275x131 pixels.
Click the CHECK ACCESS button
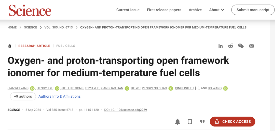[x=232, y=122]
